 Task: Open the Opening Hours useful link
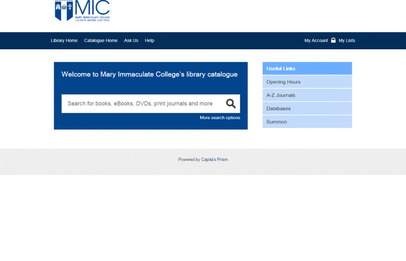pyautogui.click(x=307, y=82)
